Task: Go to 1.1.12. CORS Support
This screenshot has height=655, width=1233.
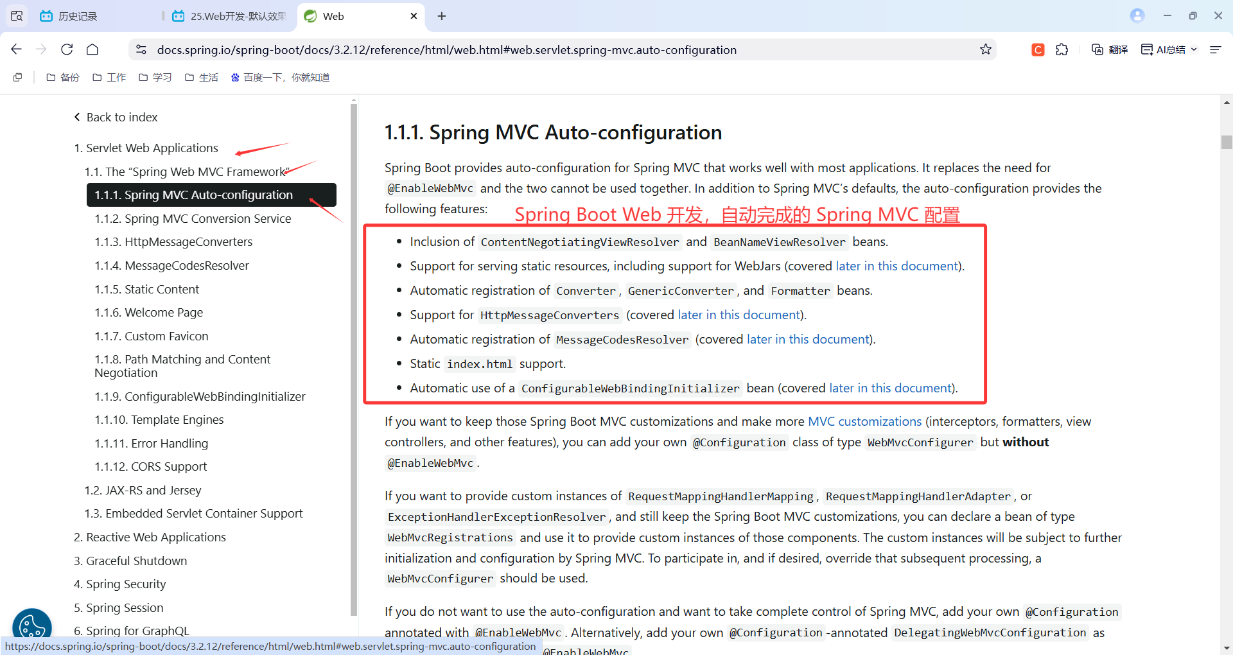Action: (150, 466)
